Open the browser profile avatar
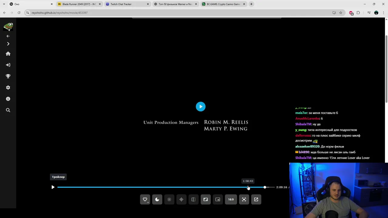Screen dimensions: 388x218 (x=376, y=13)
